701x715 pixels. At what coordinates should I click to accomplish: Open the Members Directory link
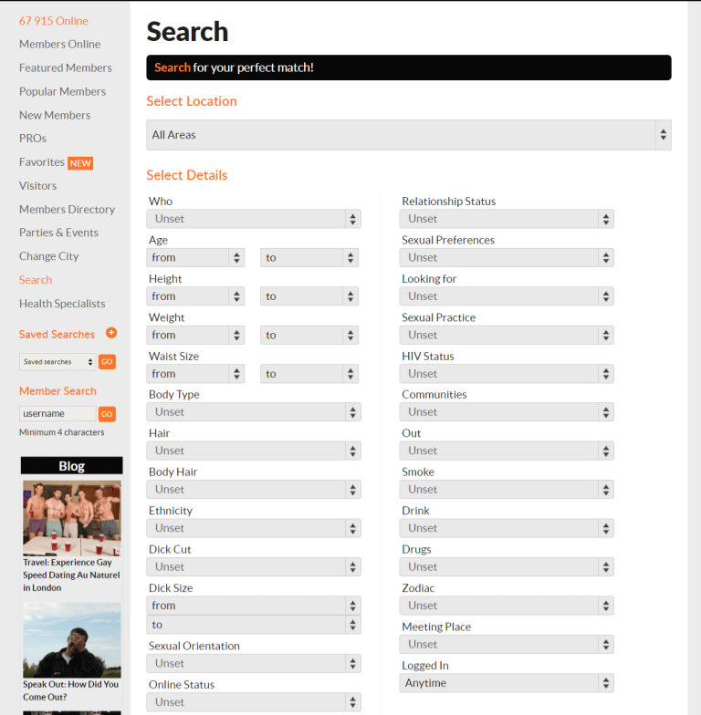pyautogui.click(x=67, y=209)
